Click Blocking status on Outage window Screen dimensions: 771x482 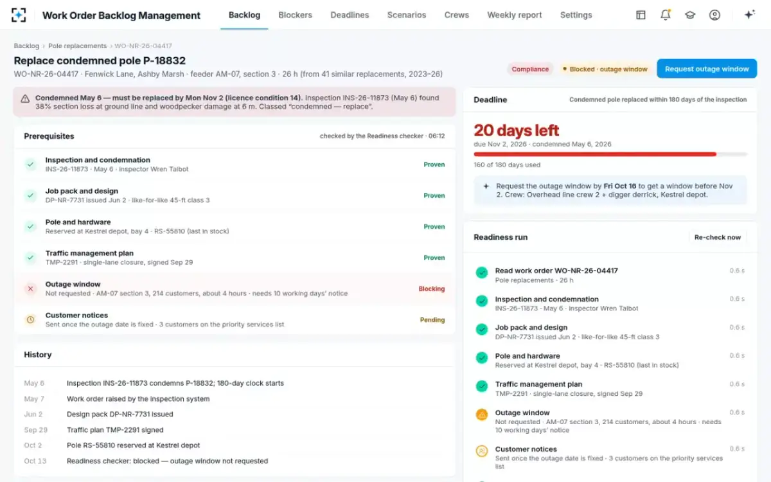(x=432, y=289)
